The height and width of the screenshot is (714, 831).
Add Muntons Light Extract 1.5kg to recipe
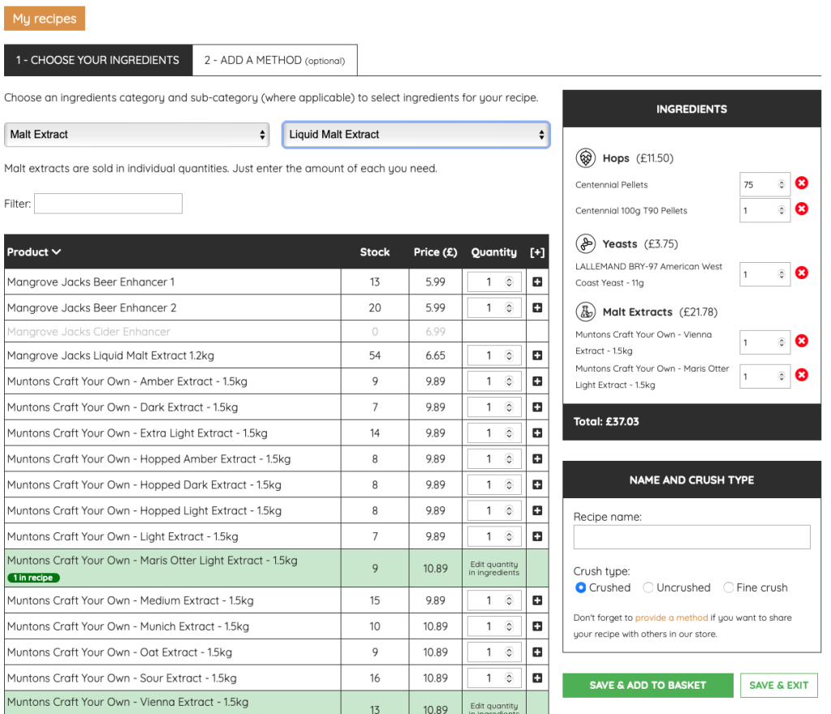(537, 536)
